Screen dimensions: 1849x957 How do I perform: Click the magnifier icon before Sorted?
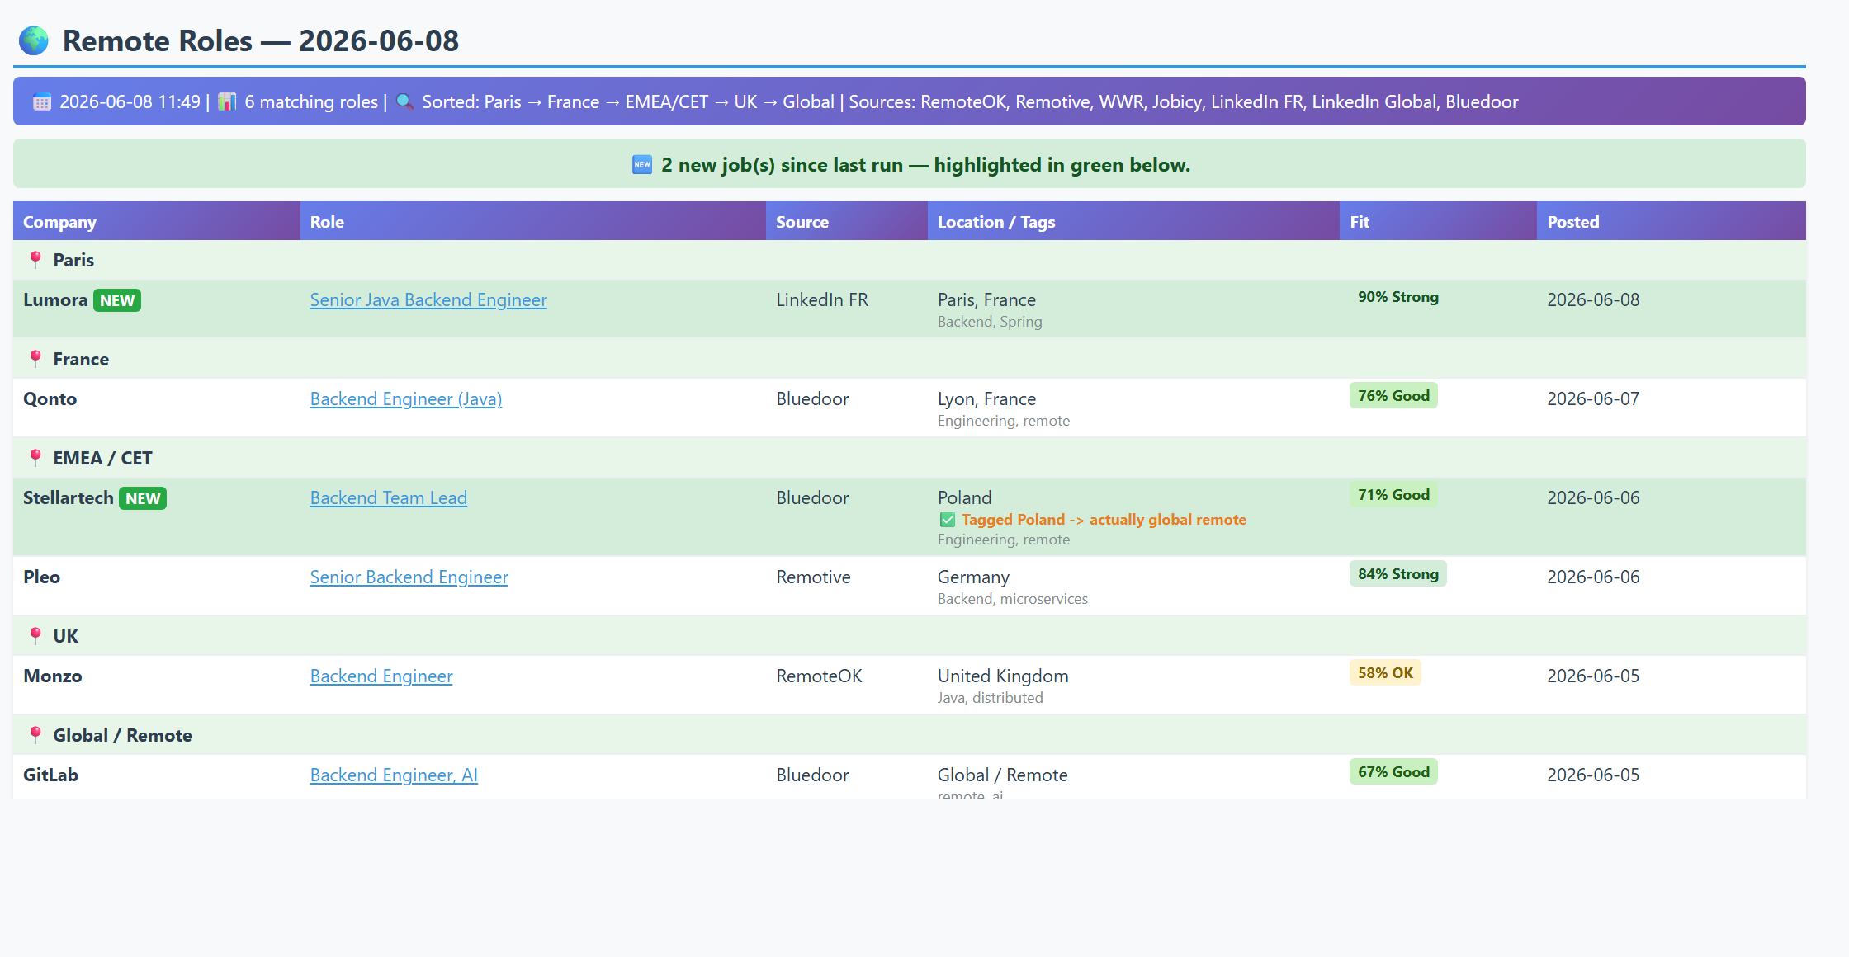click(404, 101)
